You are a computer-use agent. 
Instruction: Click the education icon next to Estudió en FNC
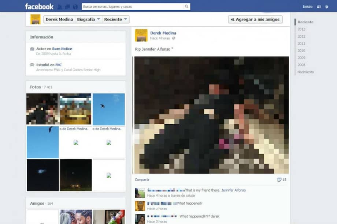(x=32, y=65)
